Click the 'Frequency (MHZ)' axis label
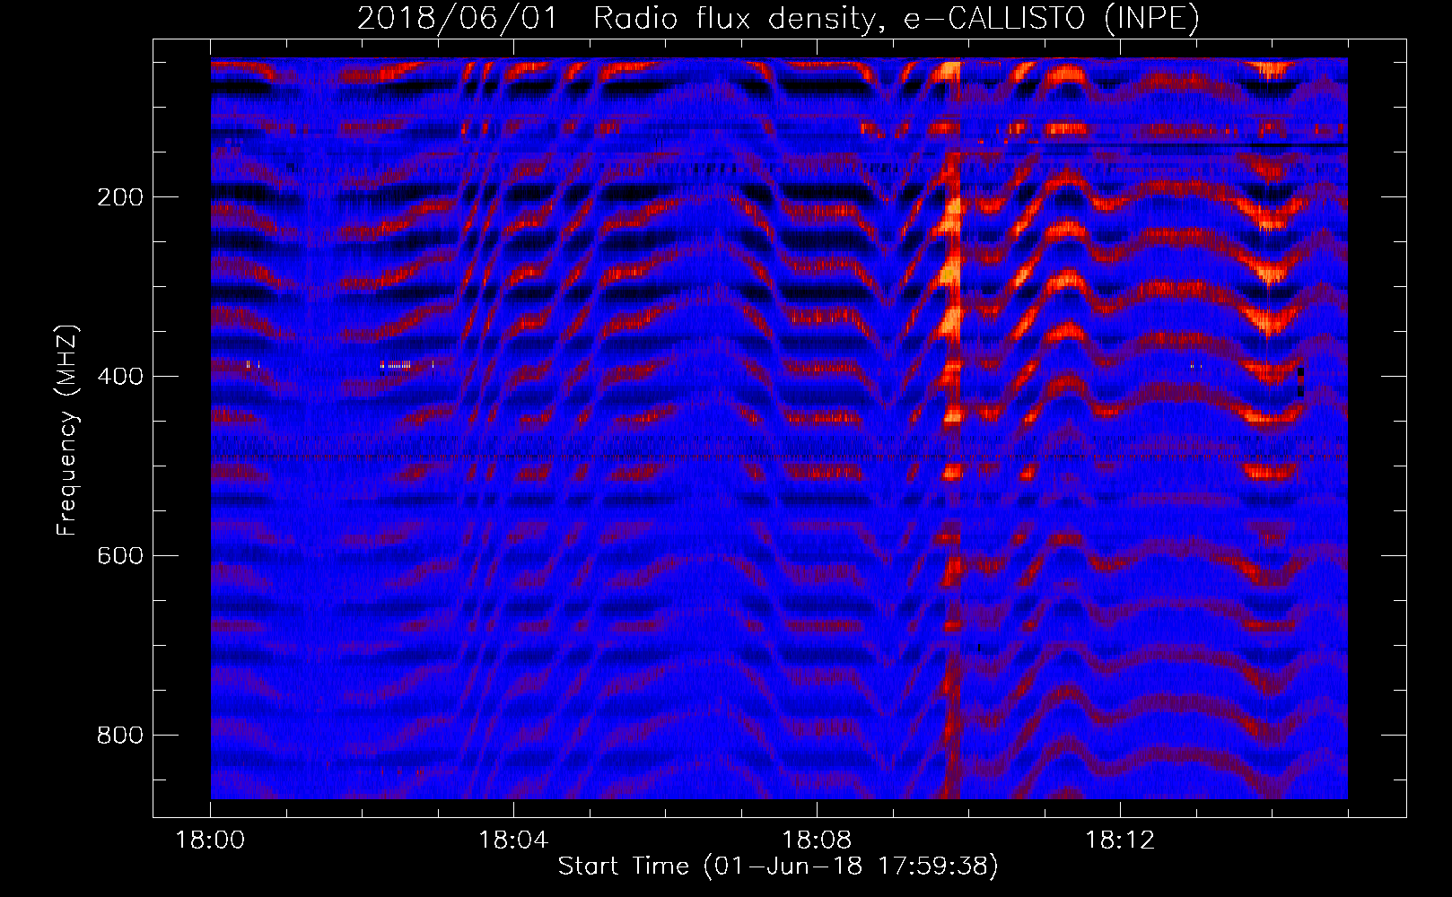This screenshot has width=1452, height=897. click(x=67, y=431)
